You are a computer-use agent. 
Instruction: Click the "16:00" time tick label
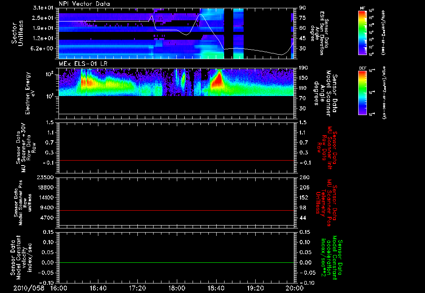(59, 288)
